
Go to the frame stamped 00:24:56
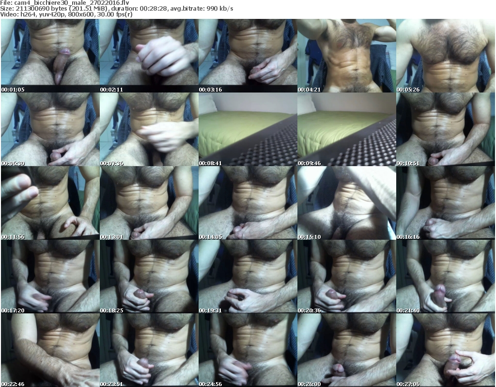(x=248, y=350)
